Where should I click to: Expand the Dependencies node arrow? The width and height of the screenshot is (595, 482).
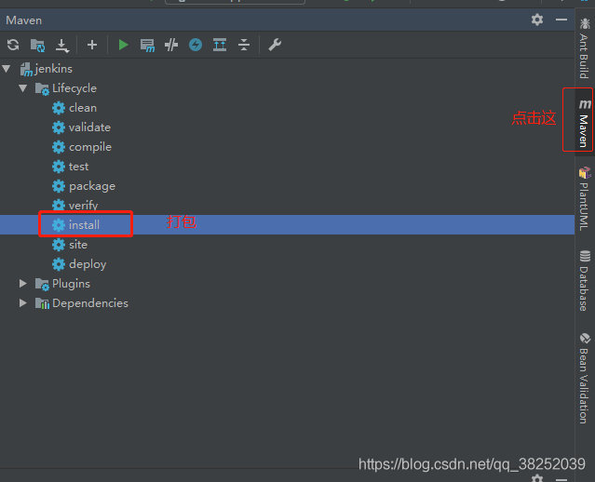coord(22,303)
